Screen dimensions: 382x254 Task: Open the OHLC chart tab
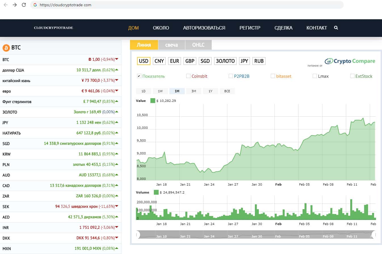click(x=198, y=45)
